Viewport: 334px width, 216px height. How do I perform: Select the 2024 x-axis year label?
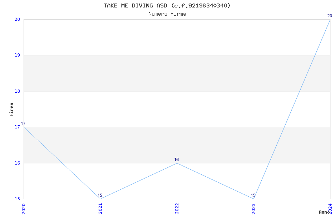coord(330,209)
